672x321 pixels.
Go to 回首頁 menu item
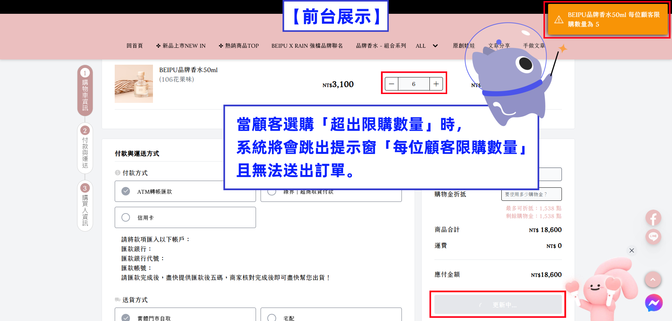click(135, 46)
